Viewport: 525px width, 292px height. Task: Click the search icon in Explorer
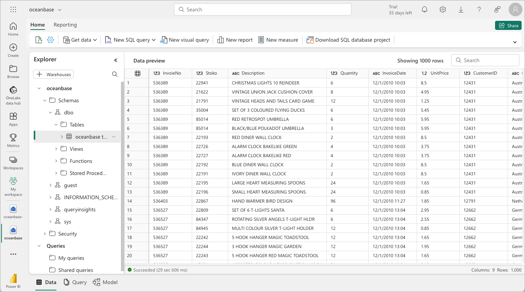point(115,74)
